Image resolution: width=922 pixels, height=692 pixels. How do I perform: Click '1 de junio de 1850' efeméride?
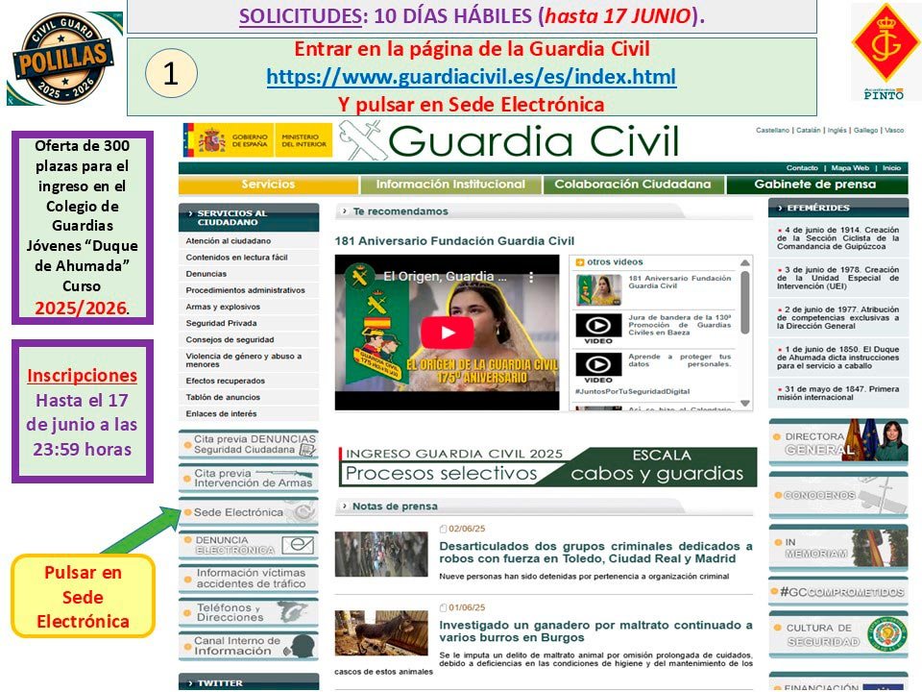click(x=837, y=358)
